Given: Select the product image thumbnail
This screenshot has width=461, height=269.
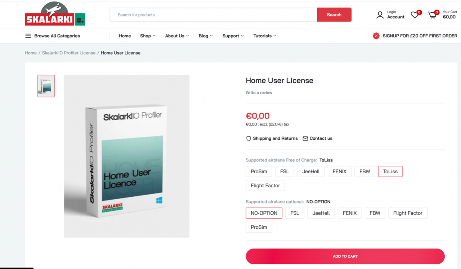Looking at the screenshot, I should [x=46, y=86].
